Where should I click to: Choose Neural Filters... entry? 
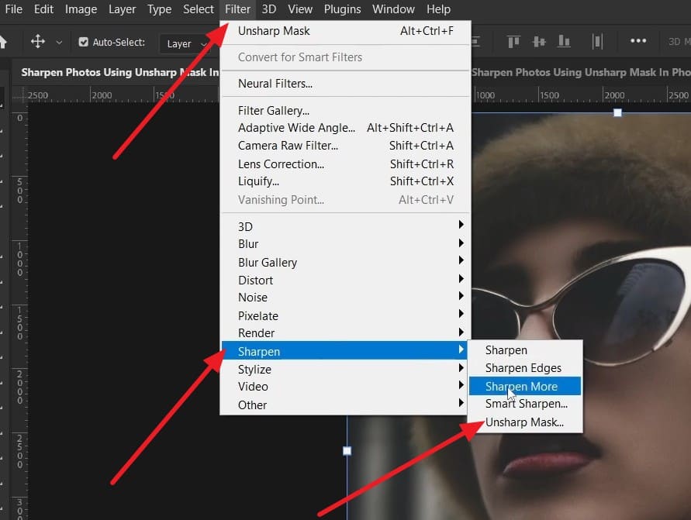point(346,84)
